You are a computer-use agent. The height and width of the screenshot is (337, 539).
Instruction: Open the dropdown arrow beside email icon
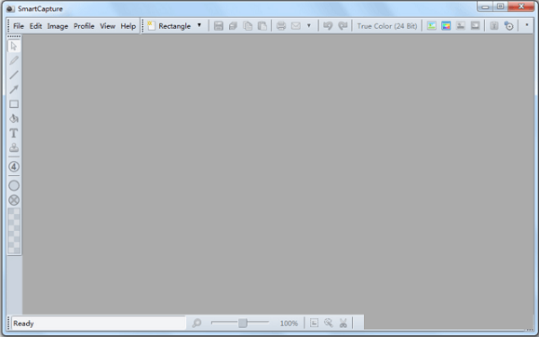click(x=309, y=25)
